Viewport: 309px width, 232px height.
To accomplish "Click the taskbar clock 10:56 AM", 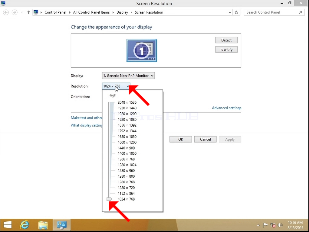I will pos(295,223).
